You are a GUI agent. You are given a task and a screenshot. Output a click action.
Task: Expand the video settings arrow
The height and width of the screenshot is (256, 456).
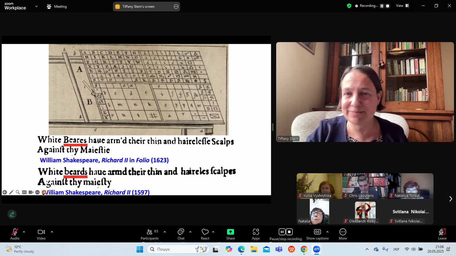(x=52, y=232)
